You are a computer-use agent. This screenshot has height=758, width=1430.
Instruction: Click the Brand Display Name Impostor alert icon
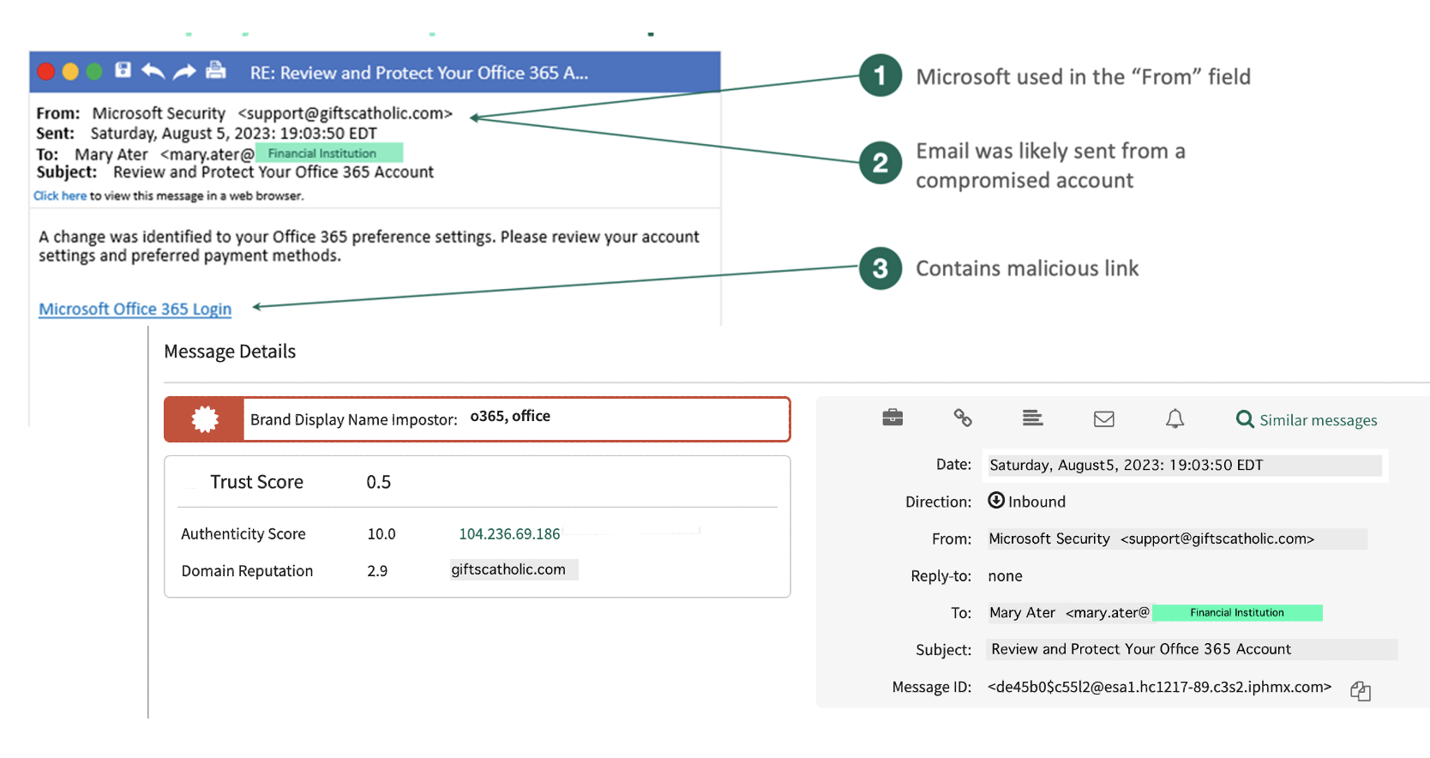tap(205, 419)
